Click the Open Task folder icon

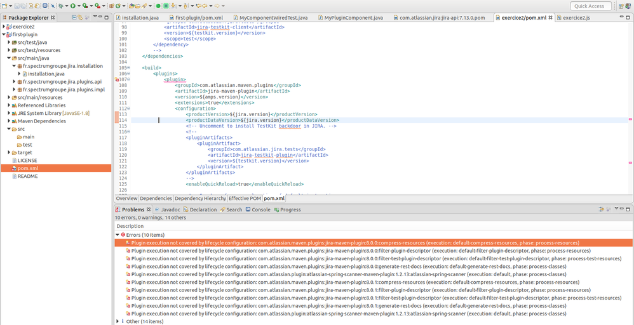point(137,6)
